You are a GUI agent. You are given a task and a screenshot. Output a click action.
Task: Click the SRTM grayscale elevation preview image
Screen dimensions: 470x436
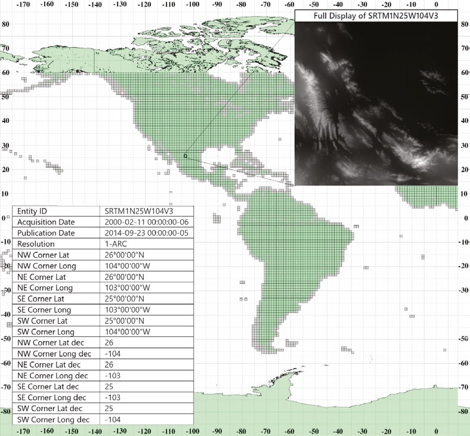(376, 103)
